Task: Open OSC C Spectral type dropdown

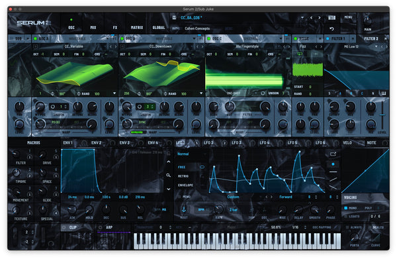Action: point(281,38)
